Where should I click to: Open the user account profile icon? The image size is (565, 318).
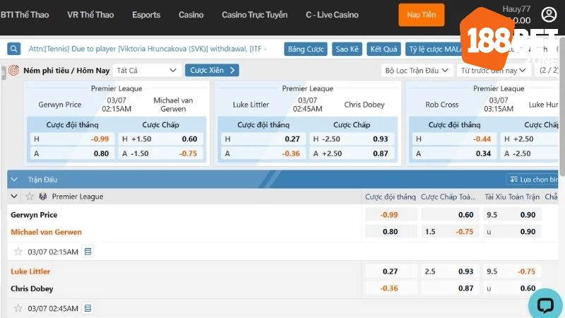(x=549, y=15)
